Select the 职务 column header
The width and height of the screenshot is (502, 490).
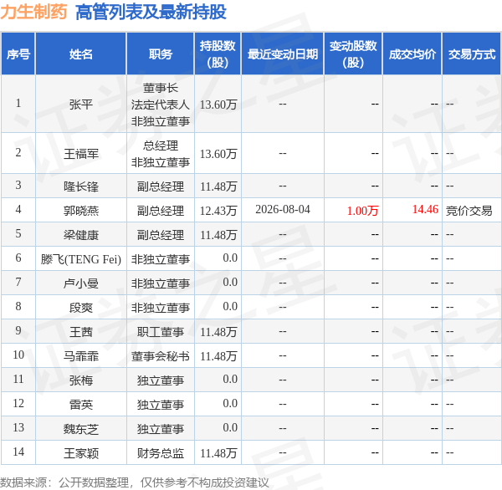pyautogui.click(x=161, y=54)
